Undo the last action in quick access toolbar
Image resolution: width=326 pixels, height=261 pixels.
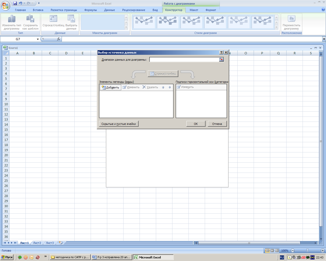(x=20, y=3)
